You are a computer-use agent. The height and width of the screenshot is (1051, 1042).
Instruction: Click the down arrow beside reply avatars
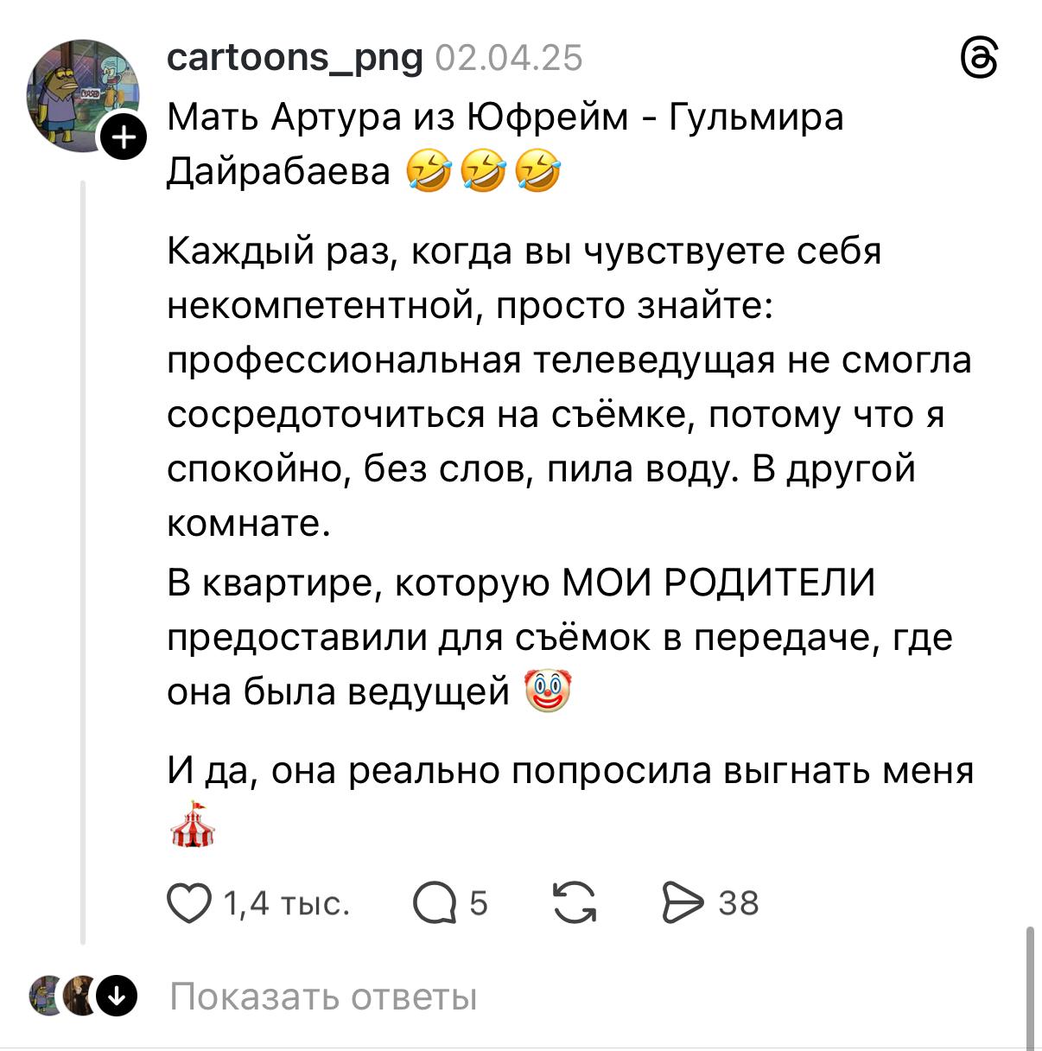coord(116,996)
